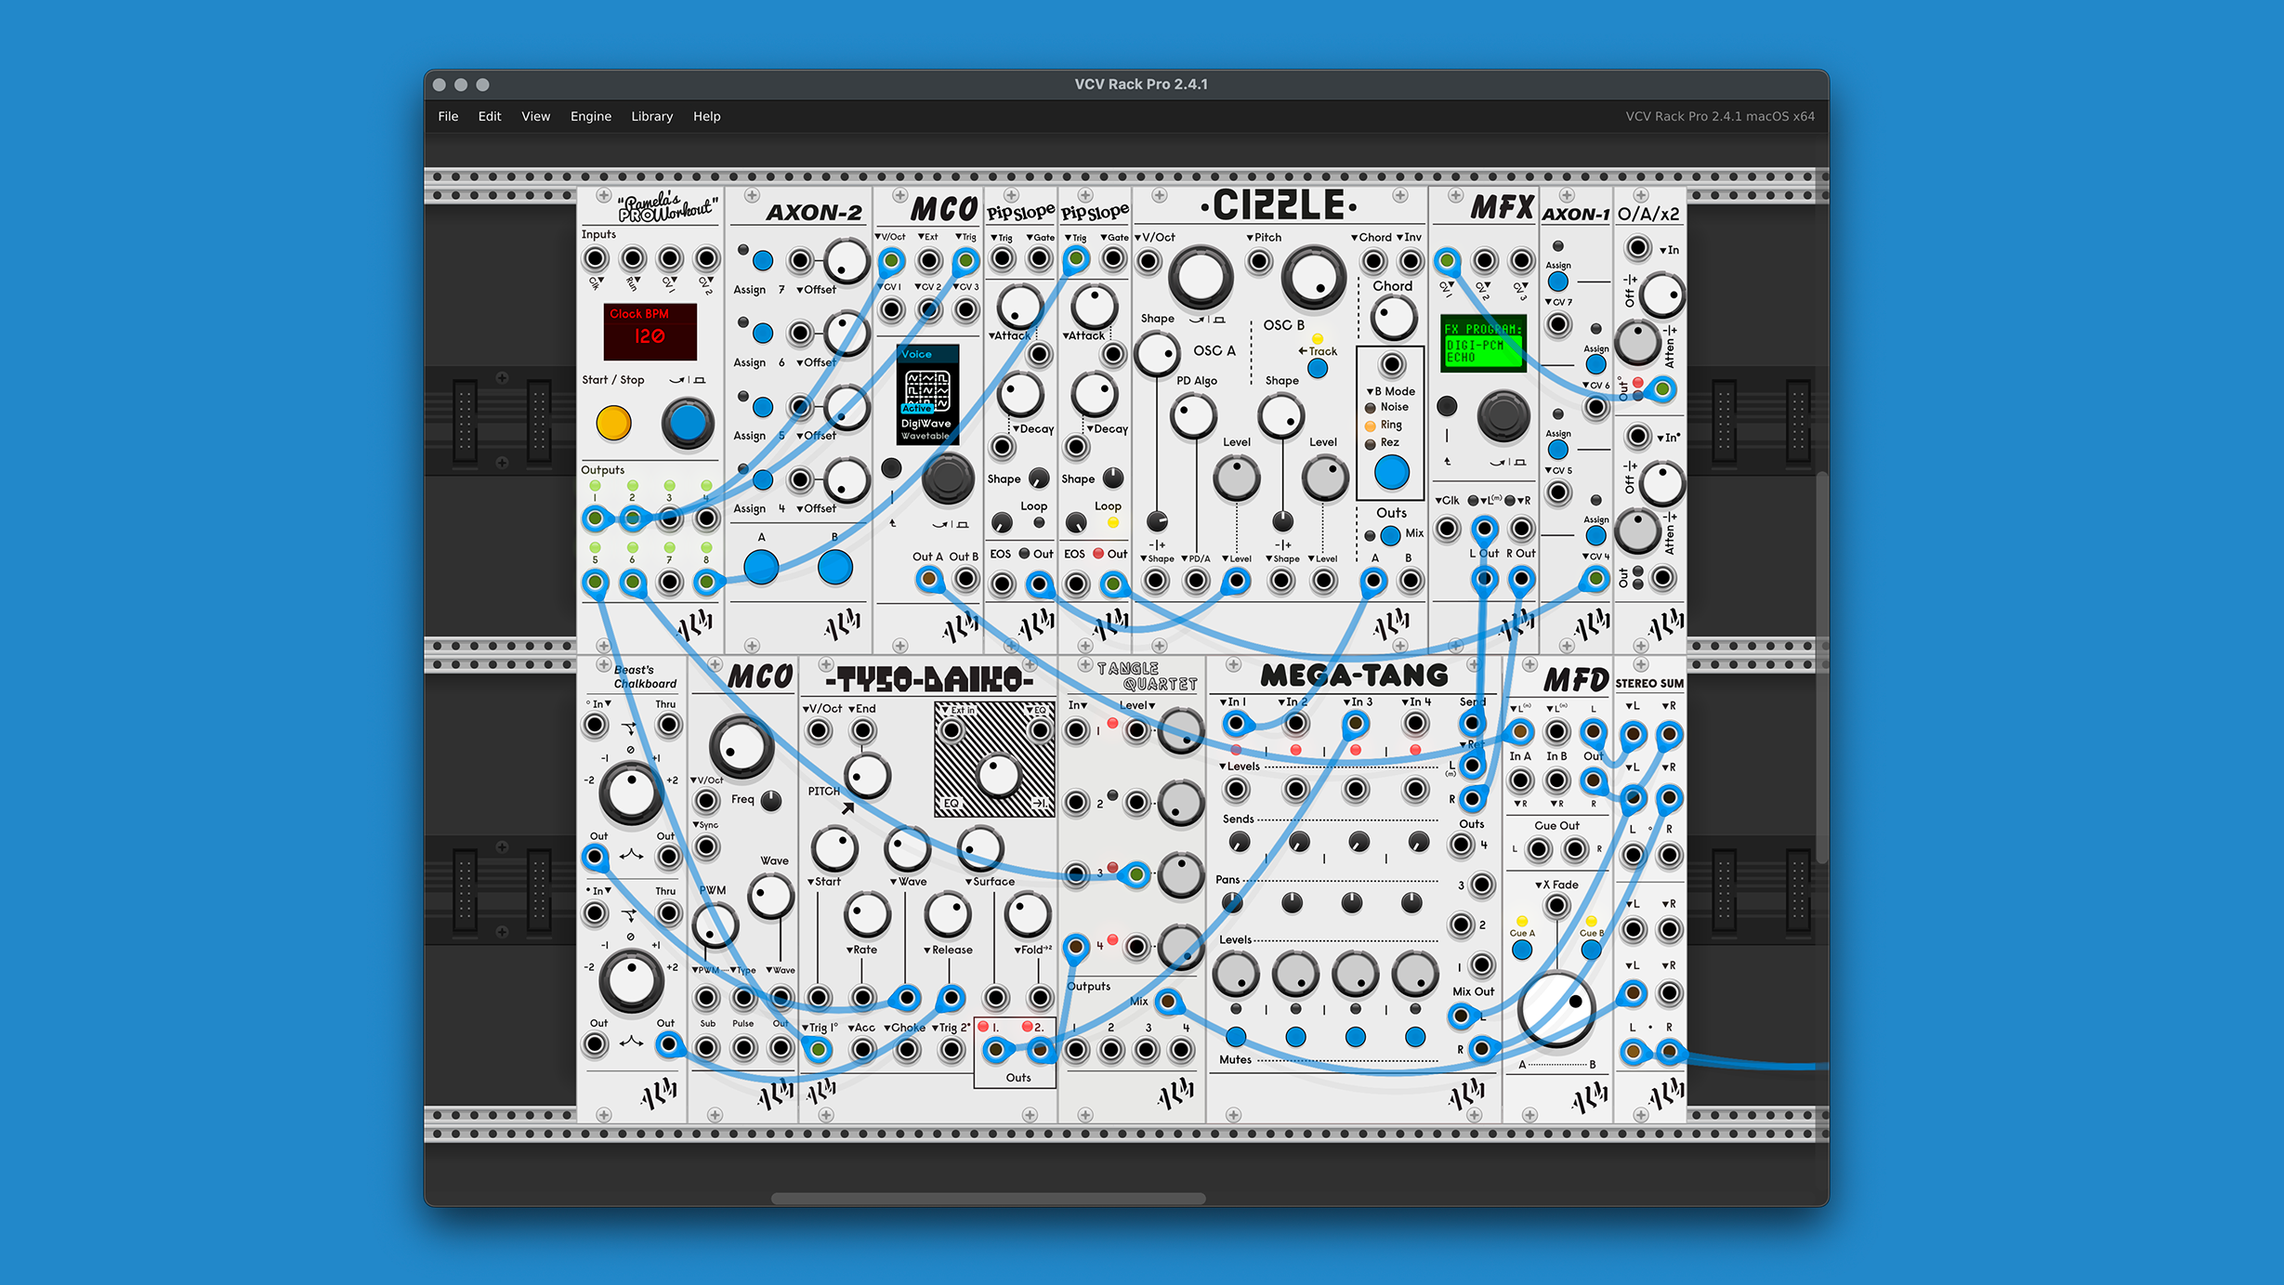Click the MCO Voice DigiWave screen

click(927, 395)
